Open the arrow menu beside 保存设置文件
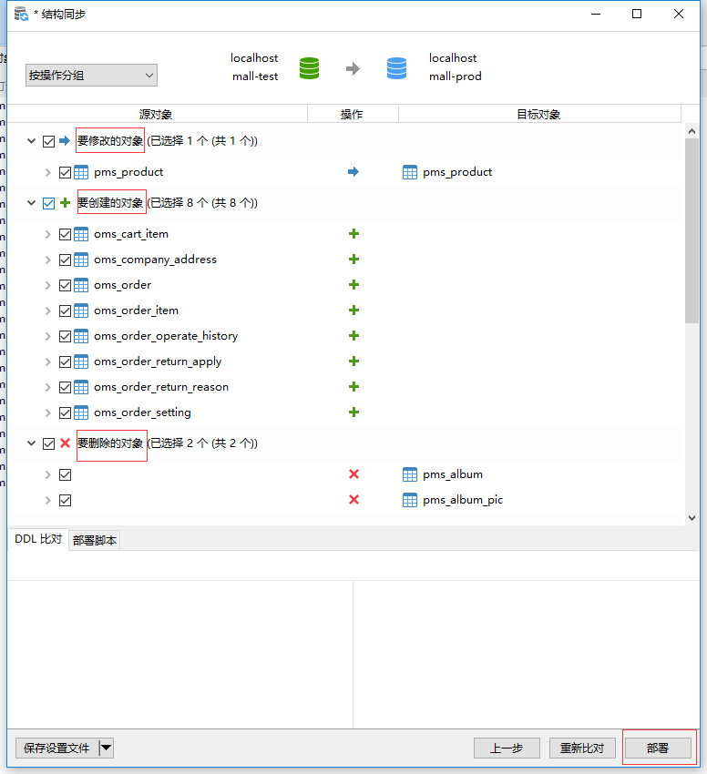The width and height of the screenshot is (707, 774). click(x=106, y=748)
